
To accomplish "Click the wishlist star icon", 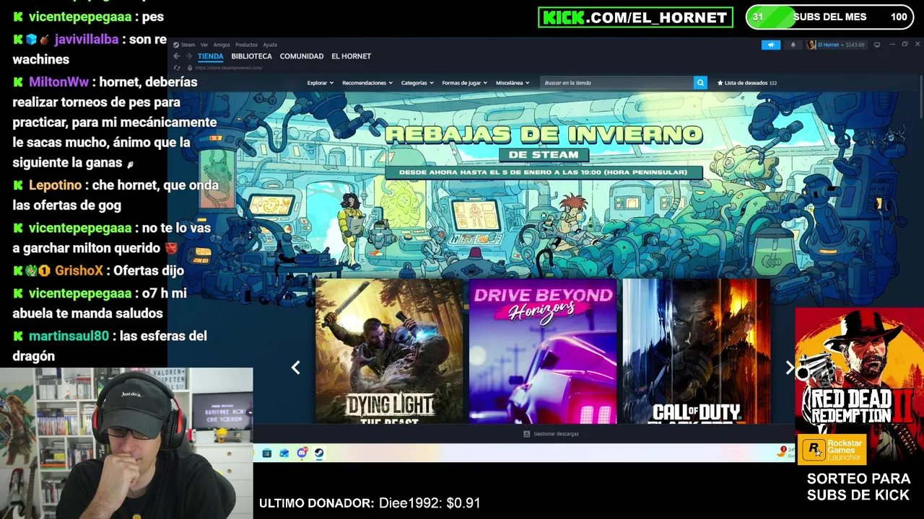I will [x=720, y=83].
